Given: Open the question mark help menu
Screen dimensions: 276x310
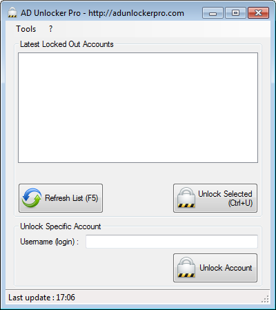Looking at the screenshot, I should point(50,29).
